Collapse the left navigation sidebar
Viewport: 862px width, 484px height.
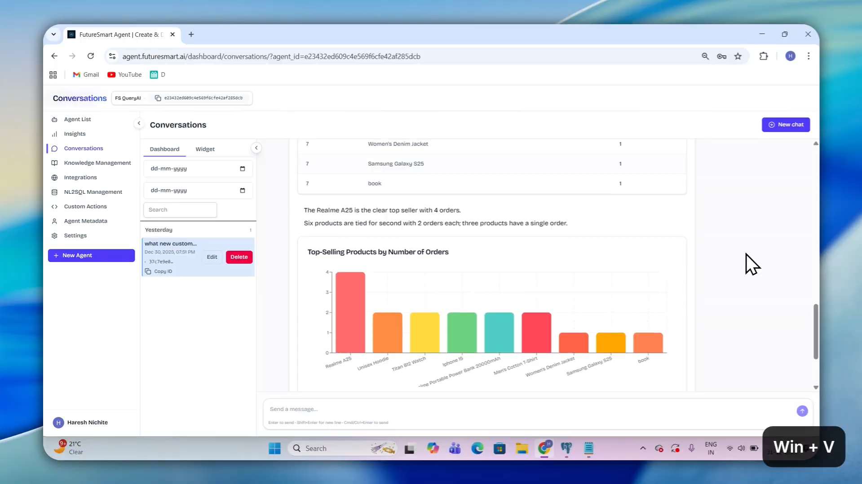point(139,123)
